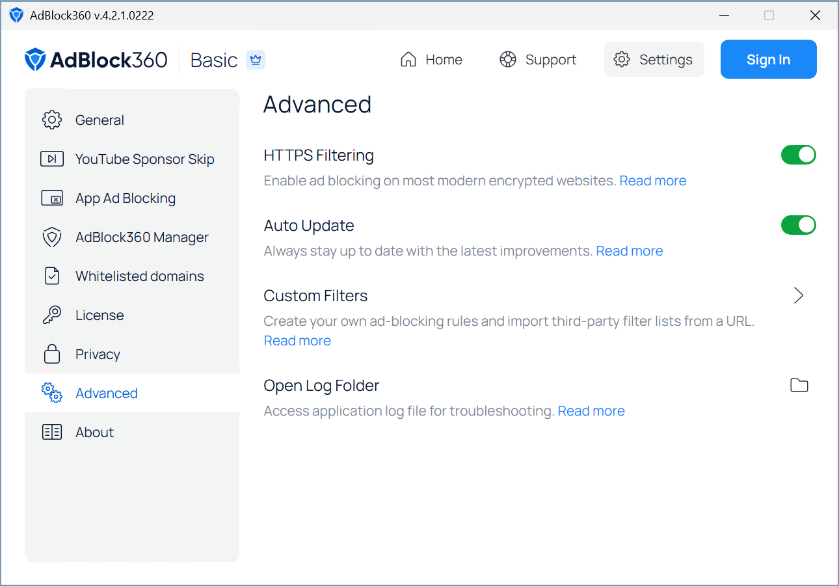The image size is (839, 586).
Task: Go to YouTube Sponsor Skip settings
Action: (132, 159)
